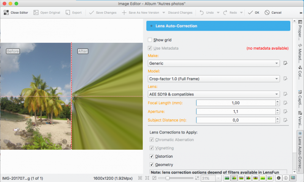Reset the Make field with its side icon
Viewport: 304px width, 182px height.
[285, 63]
